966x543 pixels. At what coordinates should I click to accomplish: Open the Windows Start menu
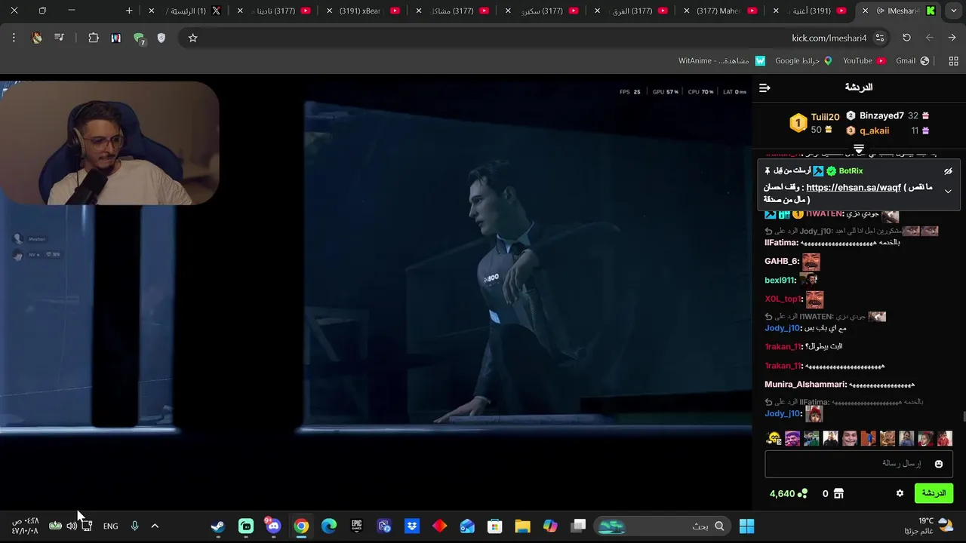tap(747, 526)
